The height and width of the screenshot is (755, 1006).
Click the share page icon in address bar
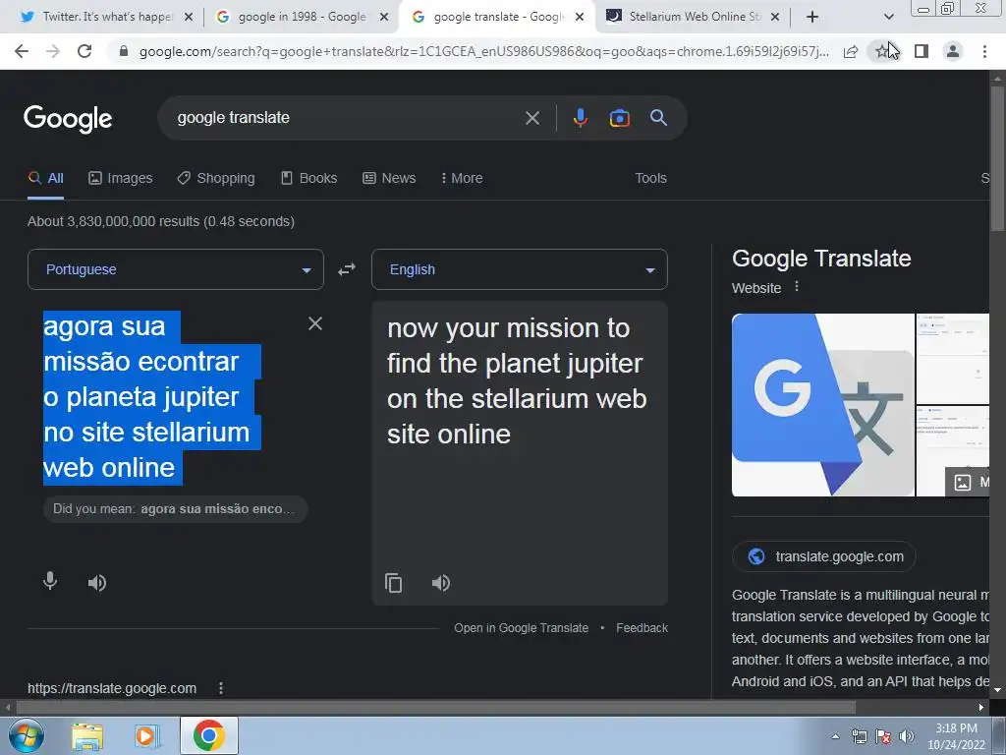(x=851, y=51)
